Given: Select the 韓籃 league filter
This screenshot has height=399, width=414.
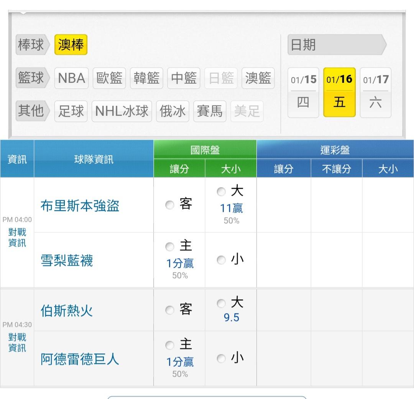Looking at the screenshot, I should pyautogui.click(x=146, y=78).
